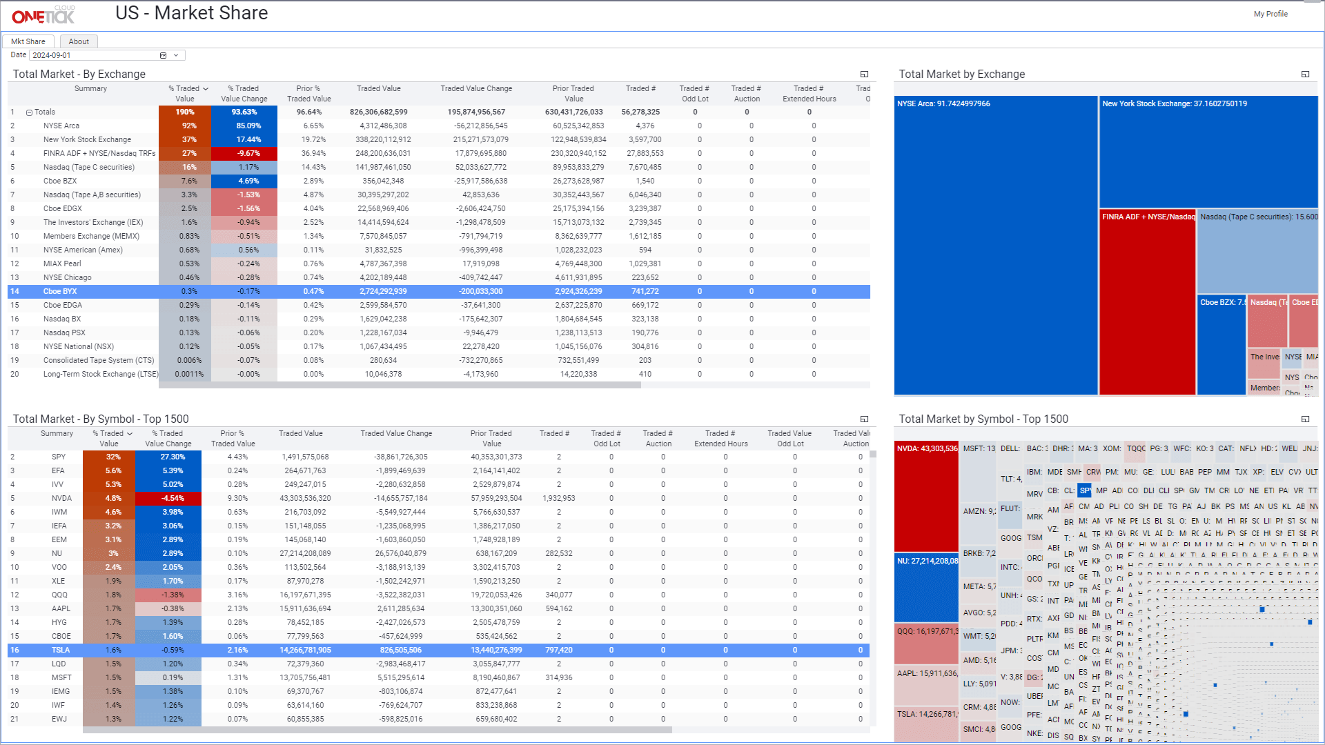Maximize the By Symbol Top 1500 table panel
The height and width of the screenshot is (745, 1325).
pyautogui.click(x=864, y=419)
